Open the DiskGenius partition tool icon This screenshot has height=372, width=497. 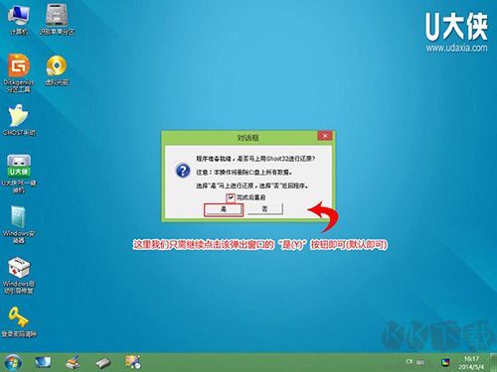[x=19, y=72]
